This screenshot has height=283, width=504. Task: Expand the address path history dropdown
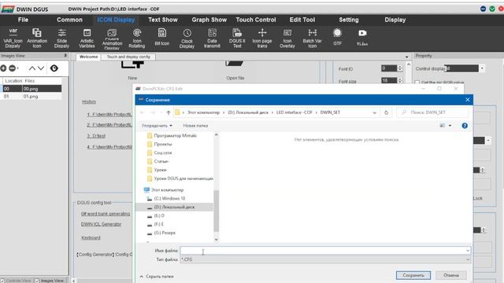tap(375, 112)
